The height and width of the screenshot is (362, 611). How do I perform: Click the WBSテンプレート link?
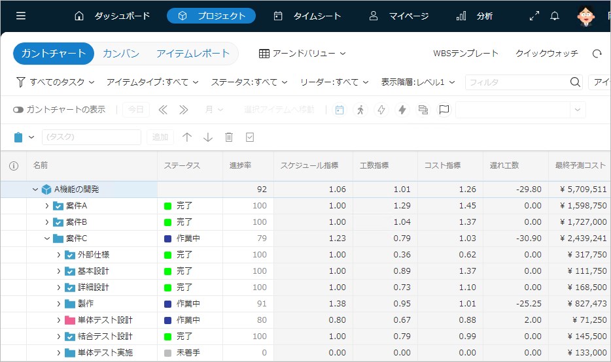tap(465, 54)
